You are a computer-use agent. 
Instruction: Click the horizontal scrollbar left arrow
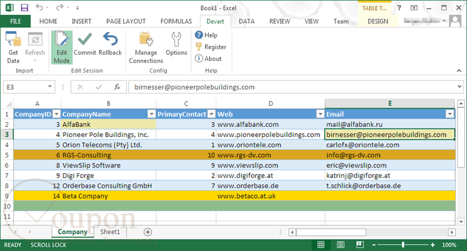click(292, 232)
